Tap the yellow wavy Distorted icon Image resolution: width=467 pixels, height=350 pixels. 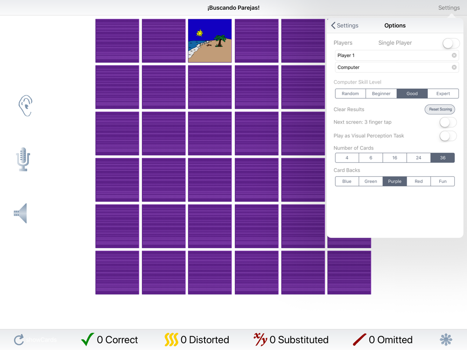pyautogui.click(x=171, y=339)
